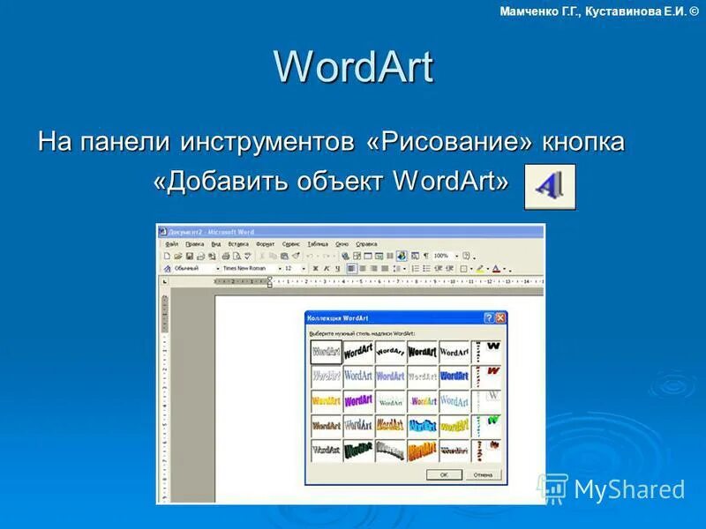This screenshot has width=706, height=529.
Task: Open the Окно menu
Action: tap(342, 244)
